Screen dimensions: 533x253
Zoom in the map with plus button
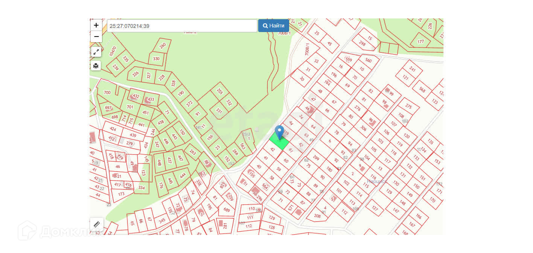[x=96, y=25]
